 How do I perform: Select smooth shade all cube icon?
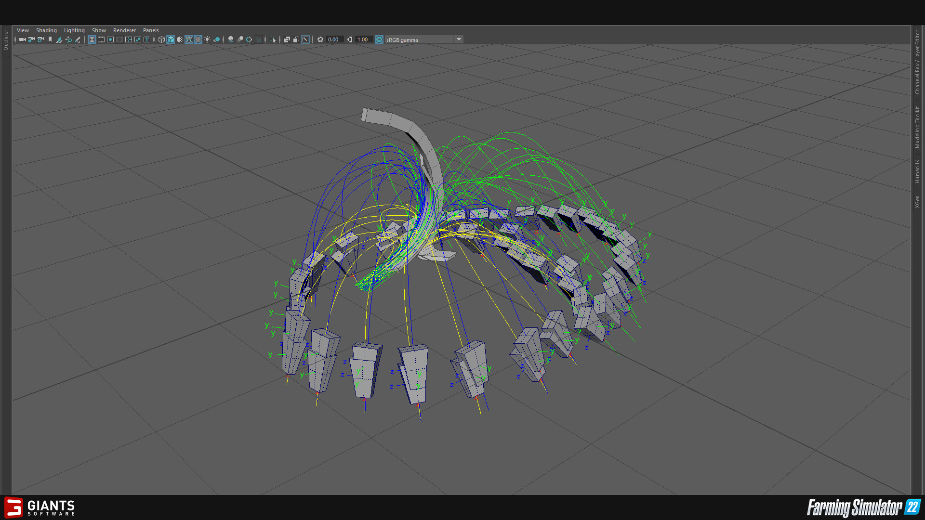pos(171,39)
